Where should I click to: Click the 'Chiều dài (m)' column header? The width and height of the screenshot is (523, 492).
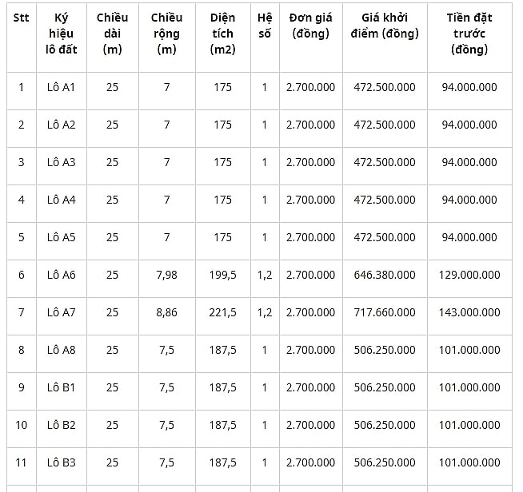pyautogui.click(x=113, y=38)
